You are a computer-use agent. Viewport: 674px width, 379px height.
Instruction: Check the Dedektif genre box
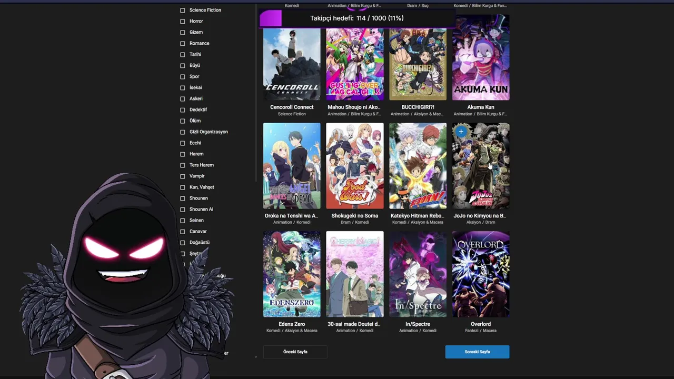183,109
